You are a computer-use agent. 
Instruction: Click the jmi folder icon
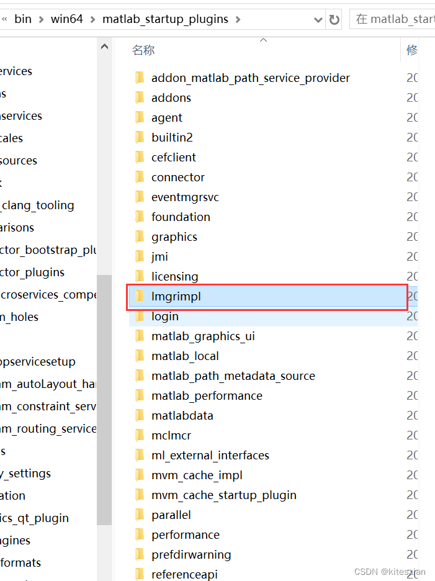coord(140,256)
